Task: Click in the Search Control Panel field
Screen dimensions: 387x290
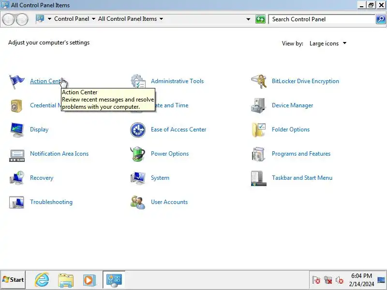Action: click(x=322, y=19)
